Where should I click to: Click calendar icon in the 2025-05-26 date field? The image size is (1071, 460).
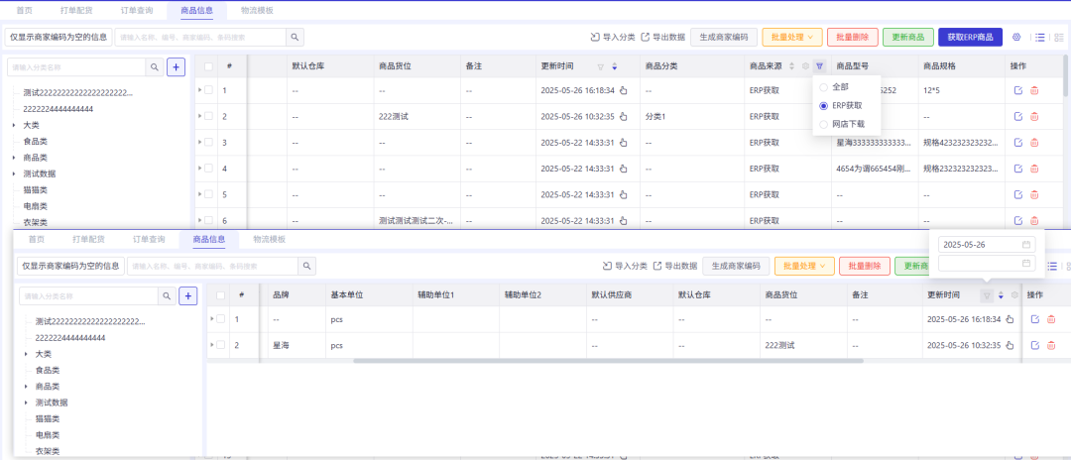click(x=1026, y=245)
